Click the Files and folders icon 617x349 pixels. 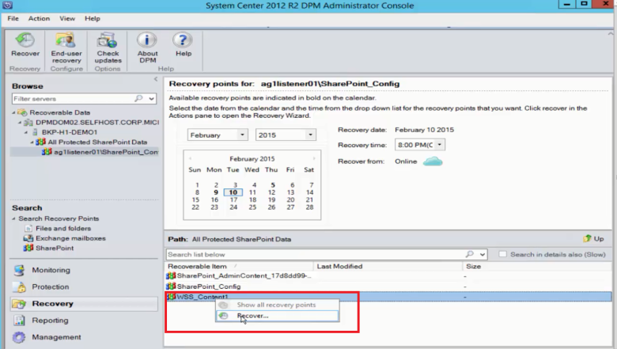[28, 228]
